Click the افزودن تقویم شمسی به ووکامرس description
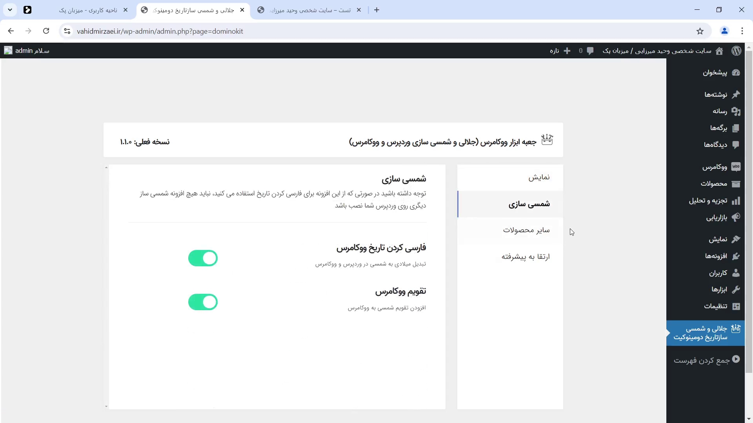Screen dimensions: 753x423 click(x=387, y=308)
